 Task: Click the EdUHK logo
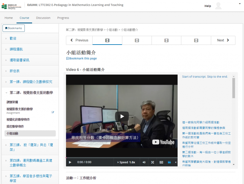tap(11, 6)
